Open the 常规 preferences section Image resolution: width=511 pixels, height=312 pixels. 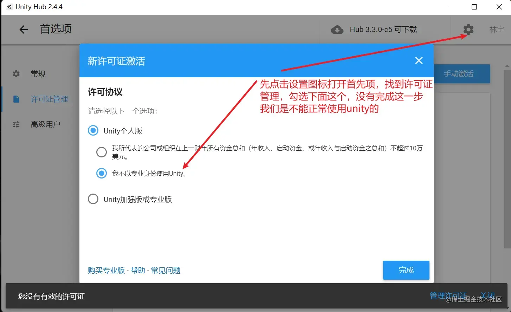pos(38,74)
